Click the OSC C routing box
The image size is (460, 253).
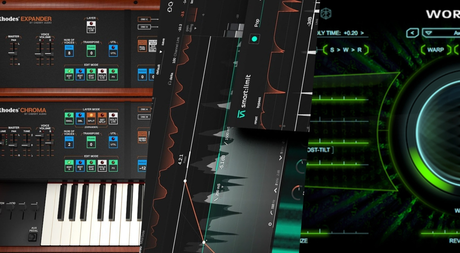pyautogui.click(x=144, y=19)
